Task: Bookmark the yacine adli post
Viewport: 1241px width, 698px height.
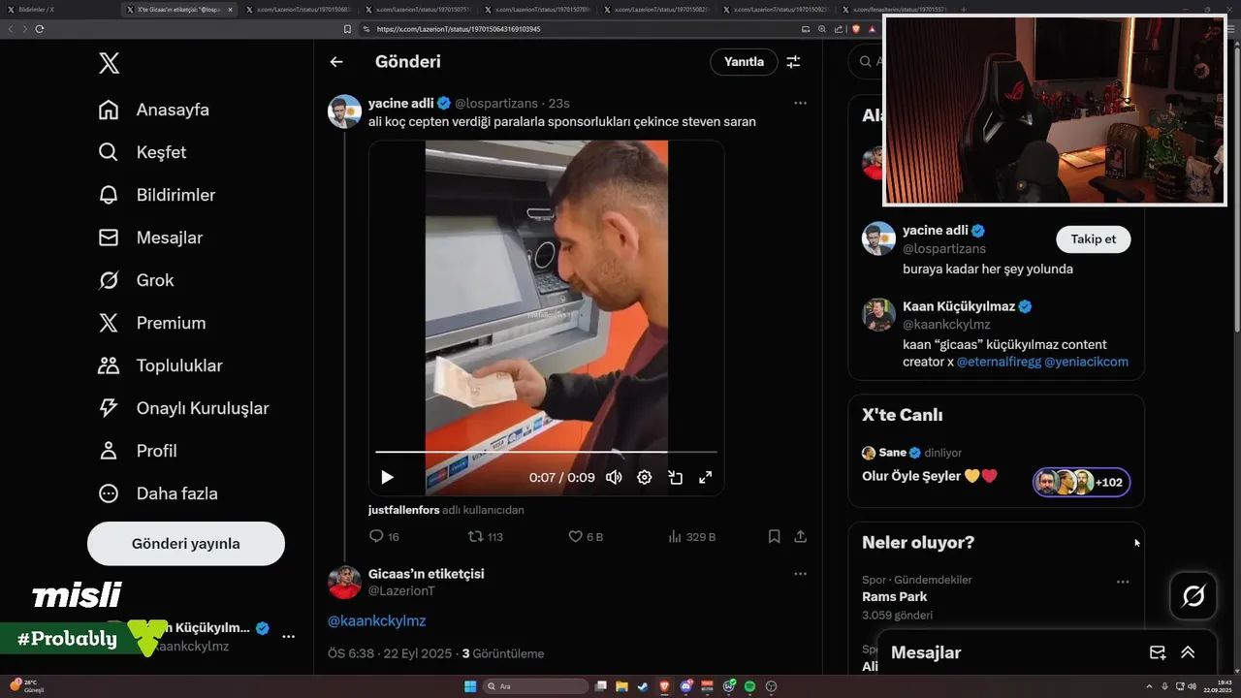Action: (x=774, y=536)
